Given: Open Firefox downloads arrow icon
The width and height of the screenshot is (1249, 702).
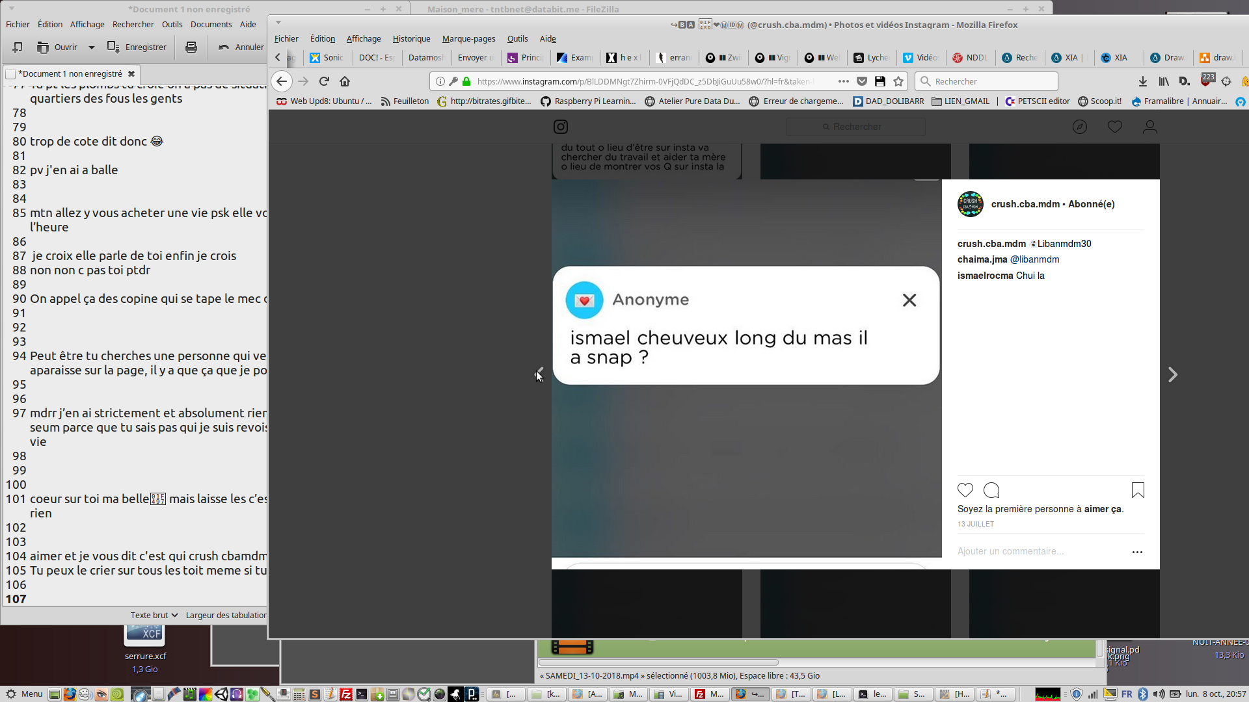Looking at the screenshot, I should [x=1142, y=81].
